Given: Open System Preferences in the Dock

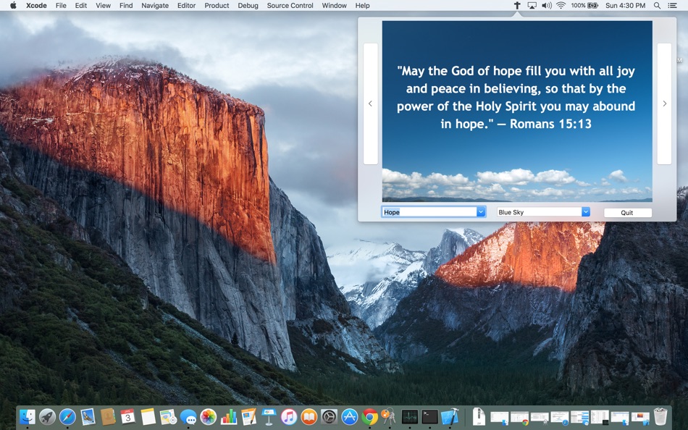Looking at the screenshot, I should 329,417.
